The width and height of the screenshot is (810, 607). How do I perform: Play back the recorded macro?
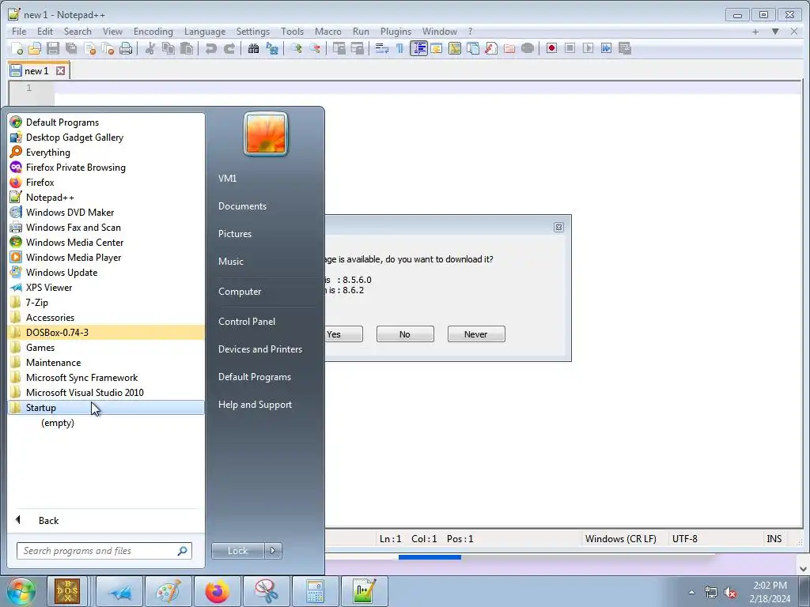click(588, 48)
